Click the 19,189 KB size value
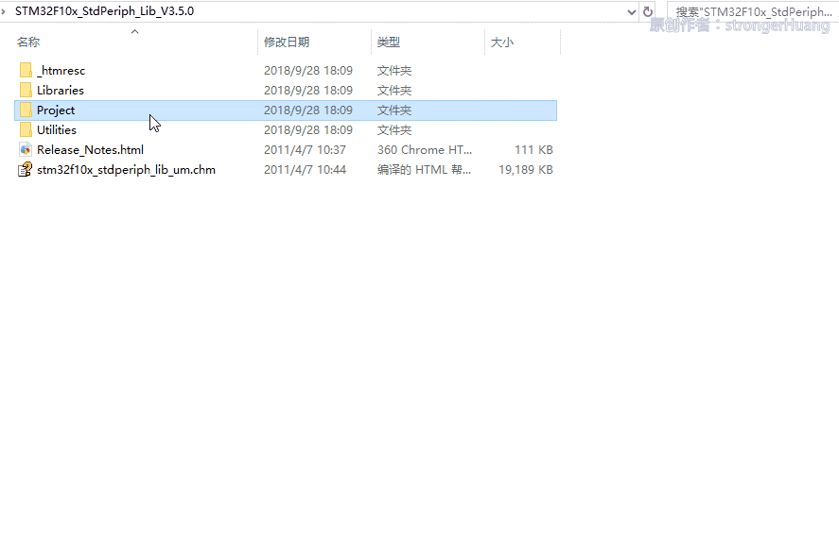The width and height of the screenshot is (839, 543). click(526, 169)
